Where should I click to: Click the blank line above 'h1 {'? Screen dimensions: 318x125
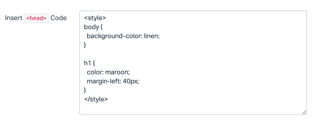(126, 54)
